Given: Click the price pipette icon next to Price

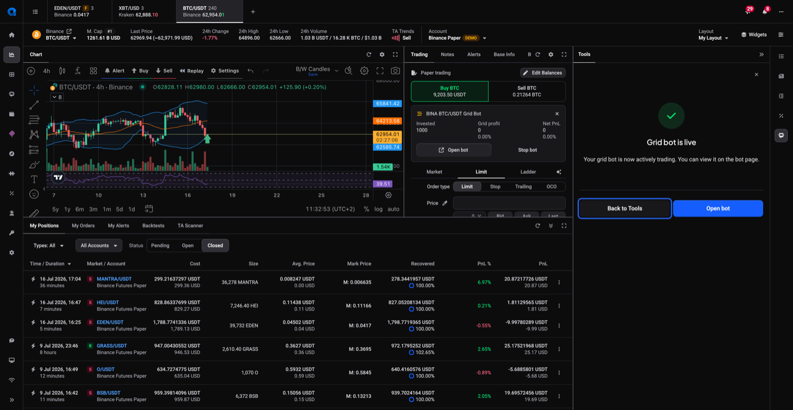Looking at the screenshot, I should (445, 203).
